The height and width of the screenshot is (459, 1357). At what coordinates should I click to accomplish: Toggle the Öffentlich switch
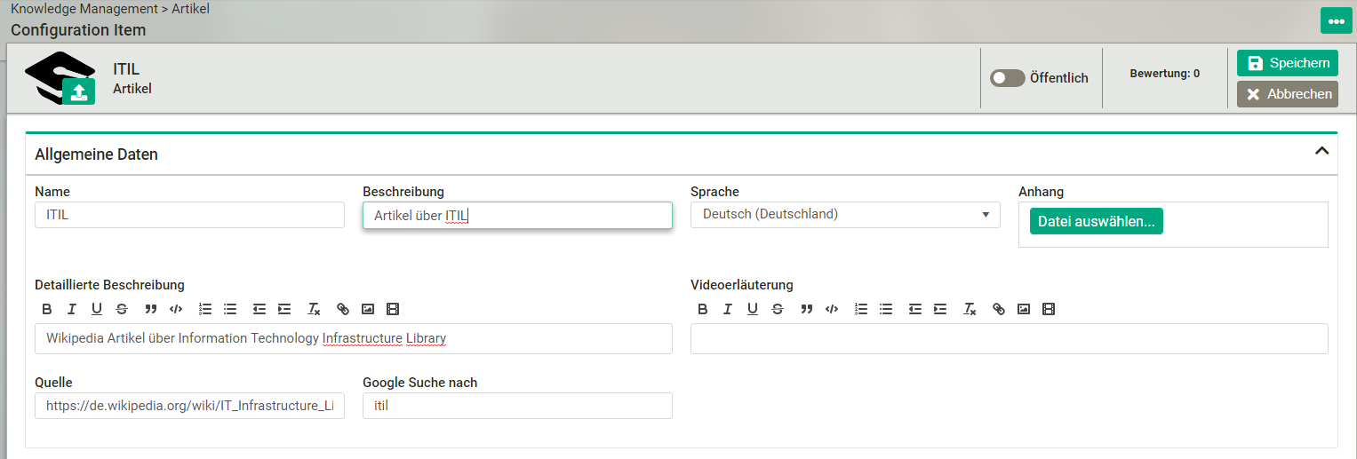[1008, 78]
